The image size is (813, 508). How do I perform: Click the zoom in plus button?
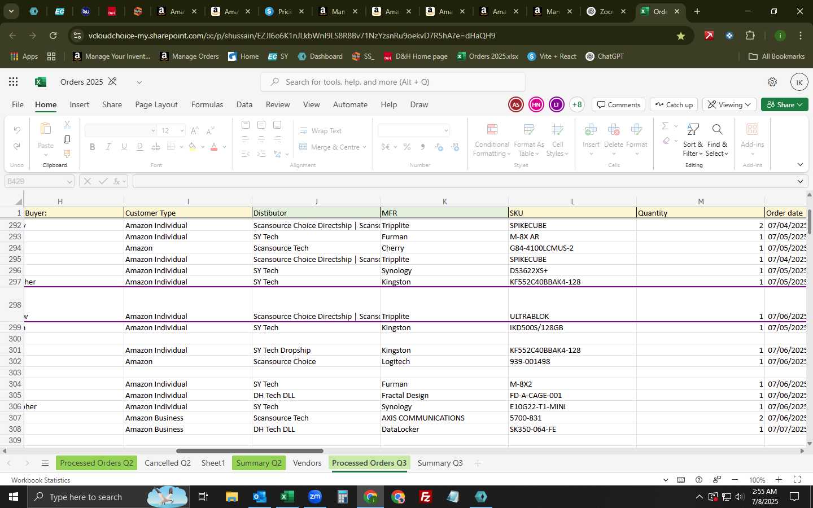click(779, 480)
